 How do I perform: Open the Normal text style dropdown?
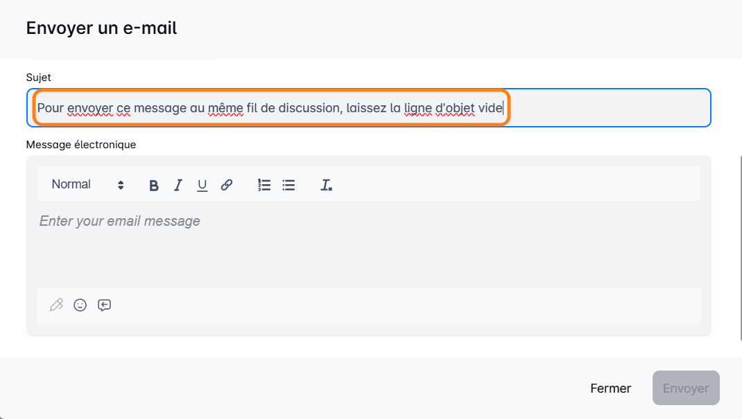point(71,184)
